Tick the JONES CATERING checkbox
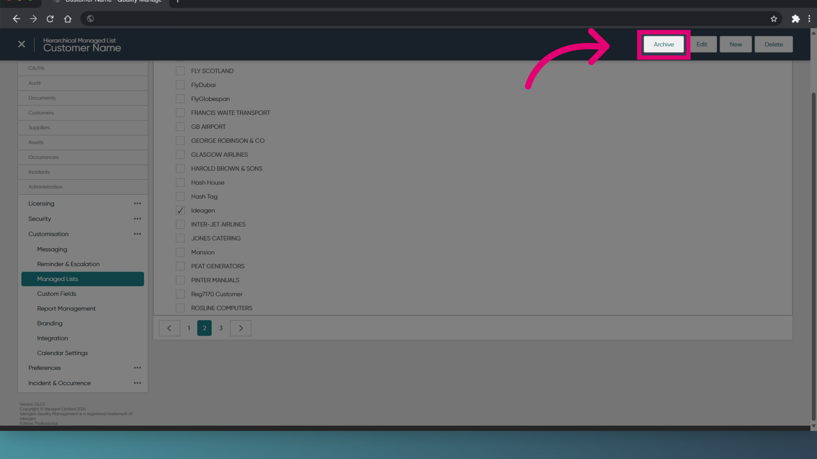 (x=180, y=238)
